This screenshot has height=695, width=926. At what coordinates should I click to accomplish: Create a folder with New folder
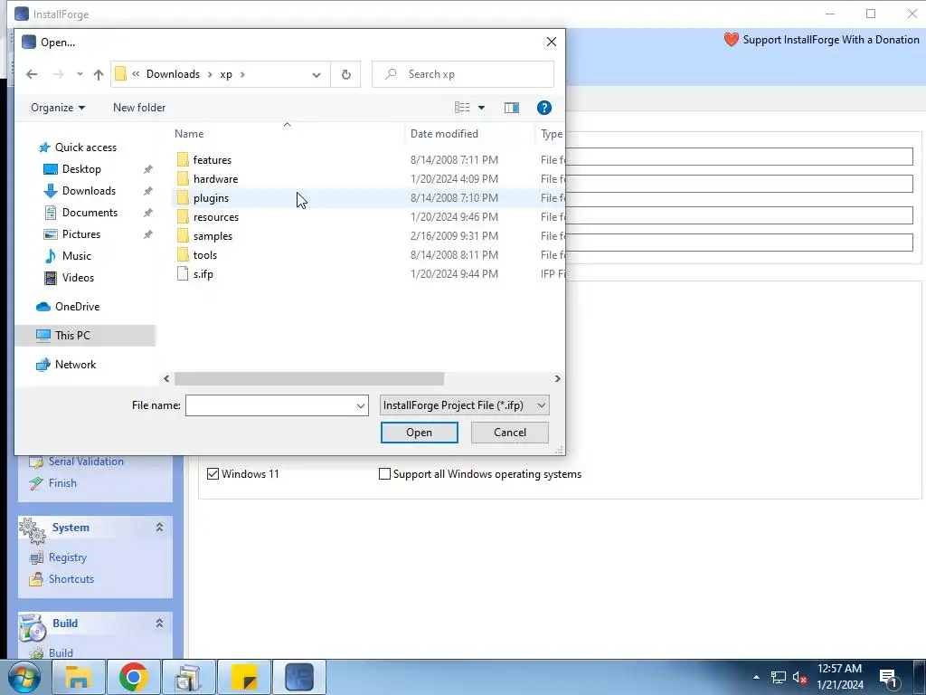pos(139,108)
